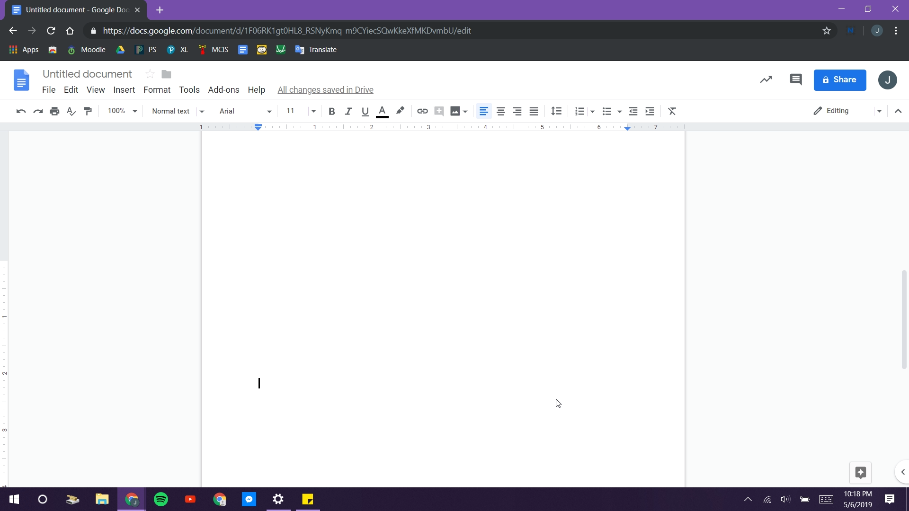
Task: Open the line spacing icon
Action: (556, 111)
